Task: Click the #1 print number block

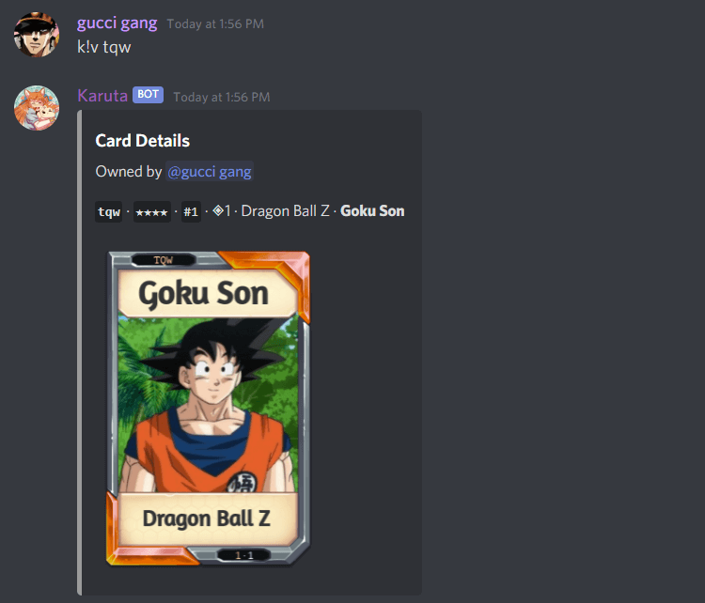Action: pos(191,211)
